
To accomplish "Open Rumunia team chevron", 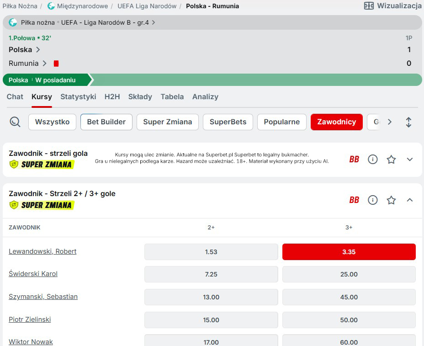I will [45, 63].
